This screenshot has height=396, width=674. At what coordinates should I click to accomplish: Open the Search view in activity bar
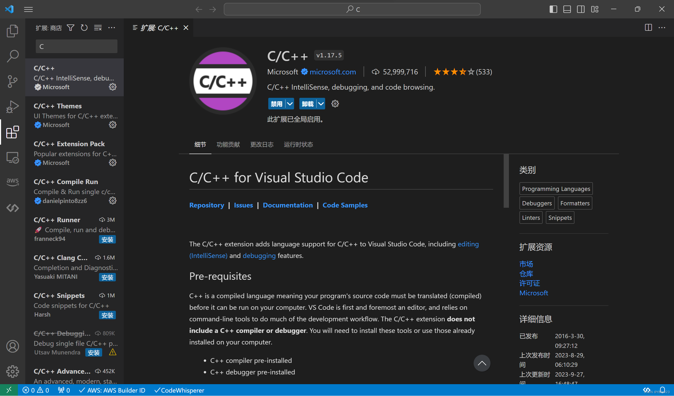tap(12, 56)
